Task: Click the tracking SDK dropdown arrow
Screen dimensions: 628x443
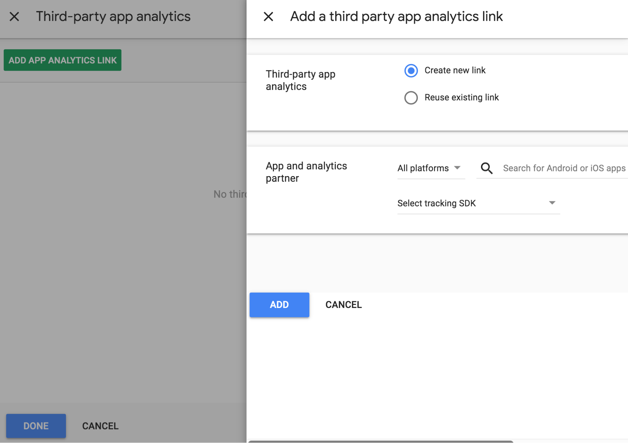Action: tap(552, 203)
